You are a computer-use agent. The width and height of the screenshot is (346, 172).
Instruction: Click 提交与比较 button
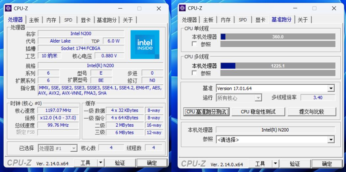[x=312, y=112]
